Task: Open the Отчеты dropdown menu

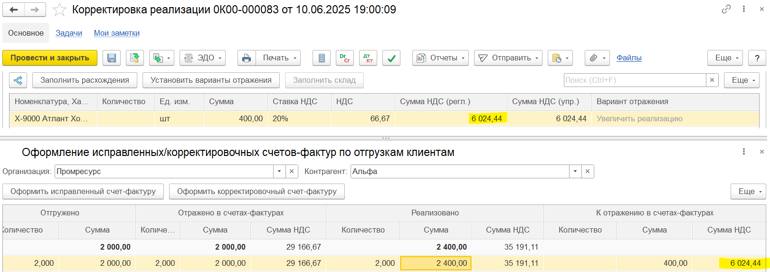Action: (x=440, y=58)
